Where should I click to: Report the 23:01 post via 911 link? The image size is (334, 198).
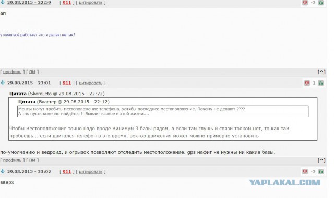pyautogui.click(x=67, y=83)
